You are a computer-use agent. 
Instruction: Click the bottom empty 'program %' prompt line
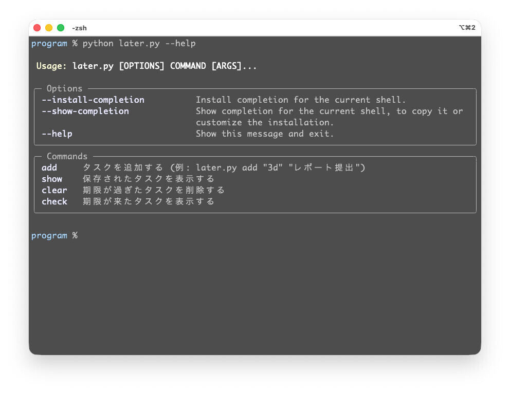pyautogui.click(x=54, y=235)
